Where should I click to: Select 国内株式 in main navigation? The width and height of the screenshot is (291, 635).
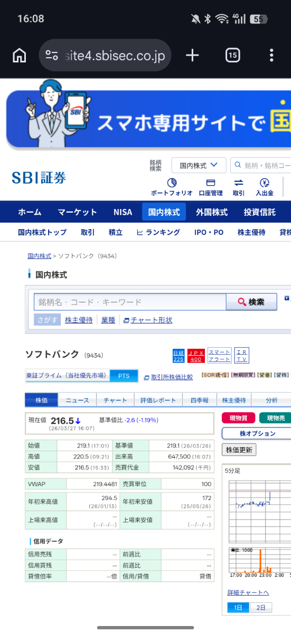[x=164, y=212]
